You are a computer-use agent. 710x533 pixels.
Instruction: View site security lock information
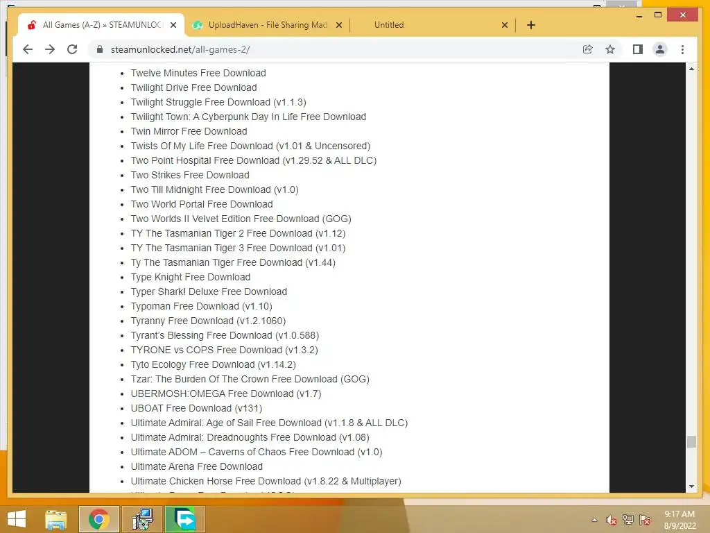tap(100, 49)
